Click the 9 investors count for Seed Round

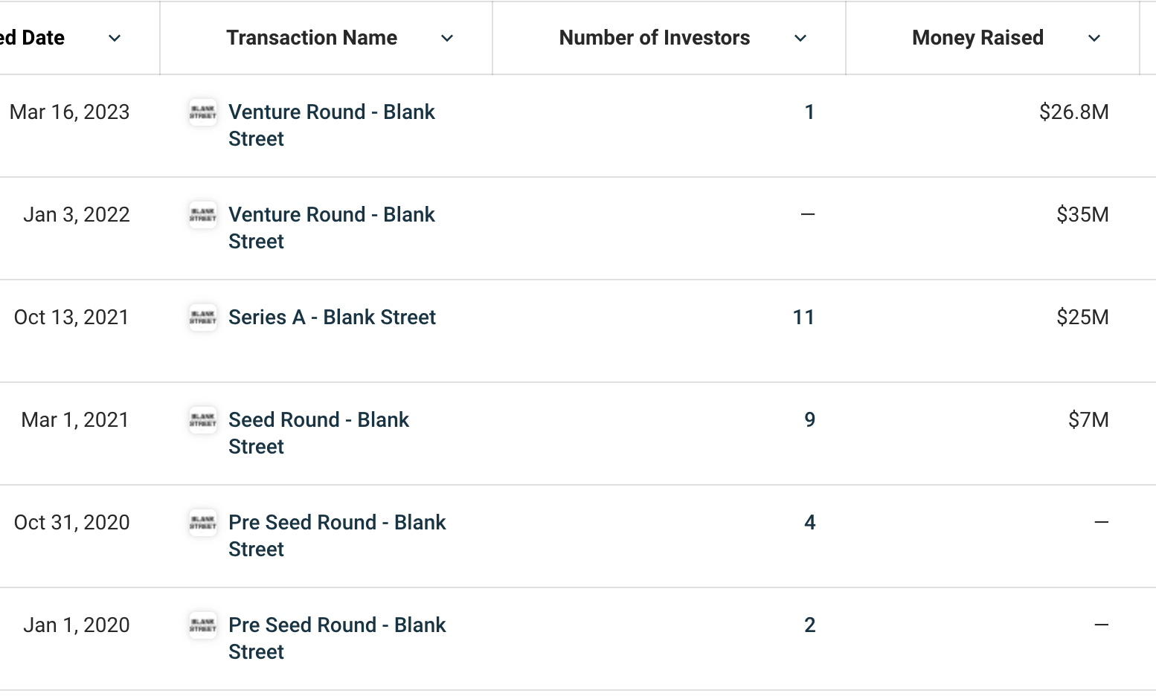point(809,420)
